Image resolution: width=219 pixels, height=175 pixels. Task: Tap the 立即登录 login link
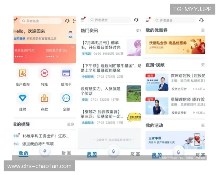pos(19,39)
